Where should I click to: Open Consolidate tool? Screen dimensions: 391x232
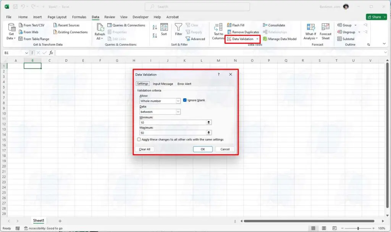(x=274, y=25)
